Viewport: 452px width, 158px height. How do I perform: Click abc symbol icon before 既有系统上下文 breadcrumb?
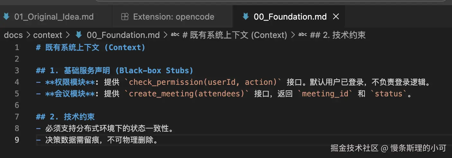coord(175,35)
